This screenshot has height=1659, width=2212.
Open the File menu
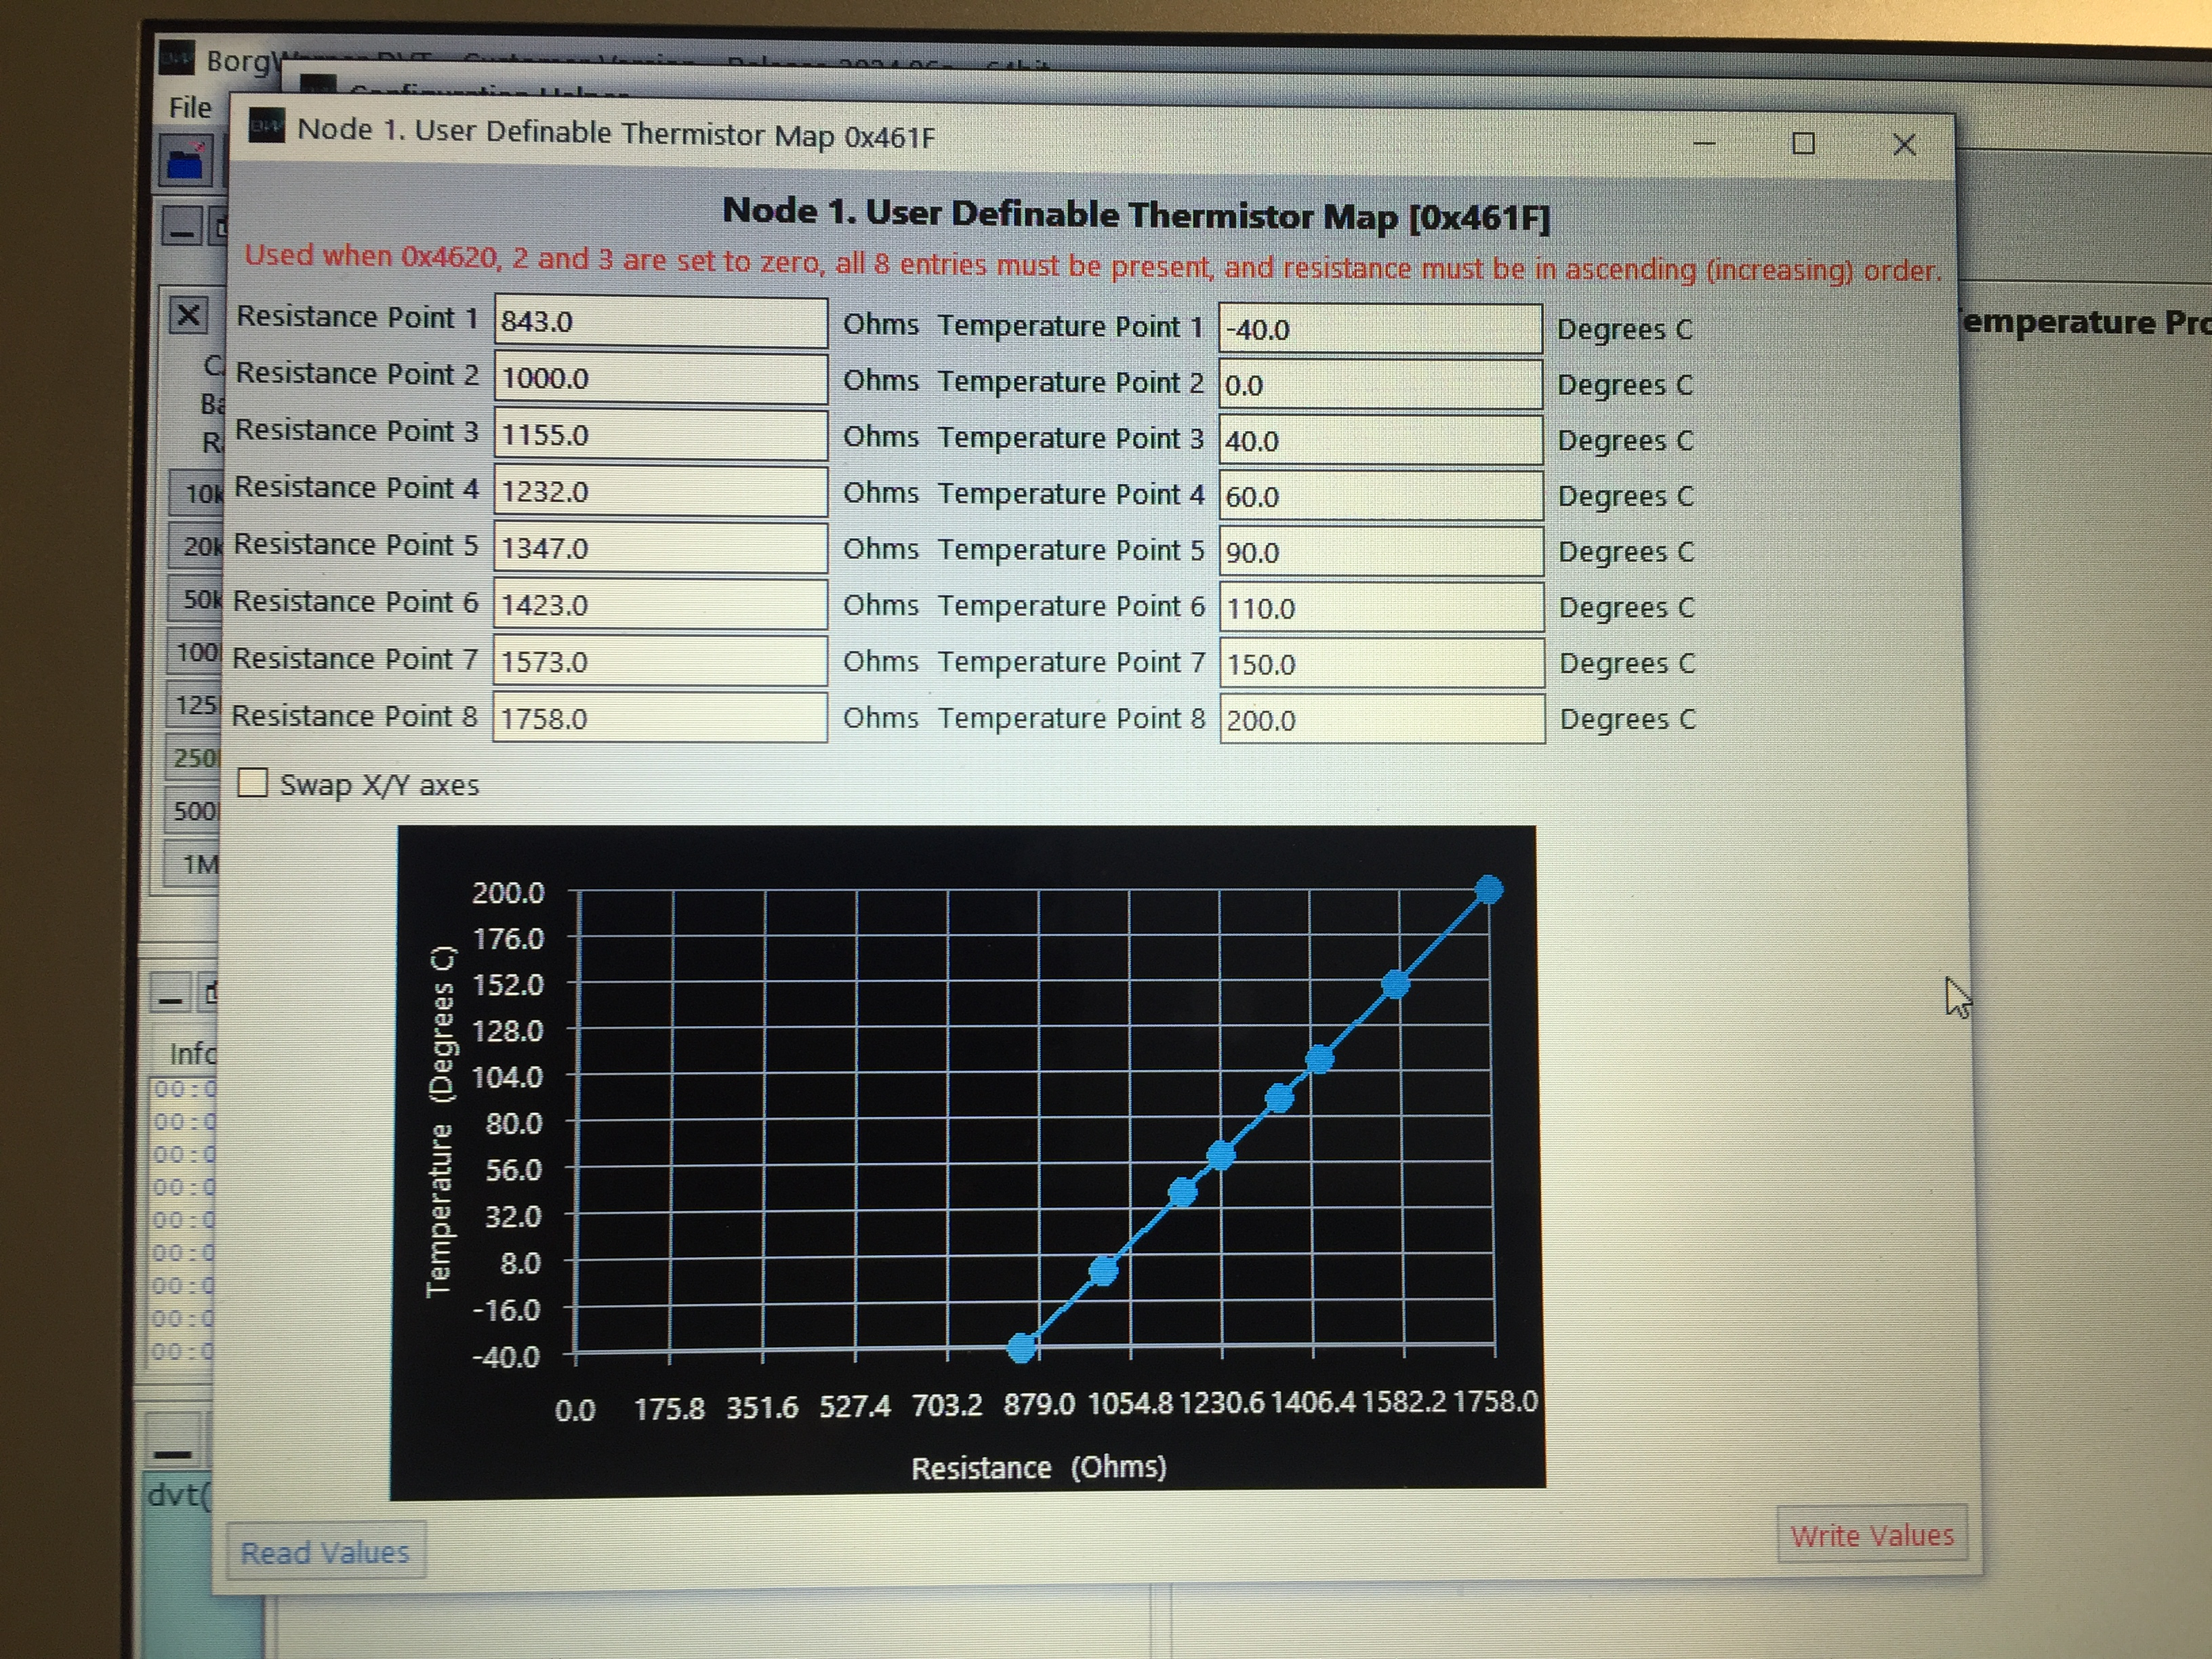click(190, 107)
